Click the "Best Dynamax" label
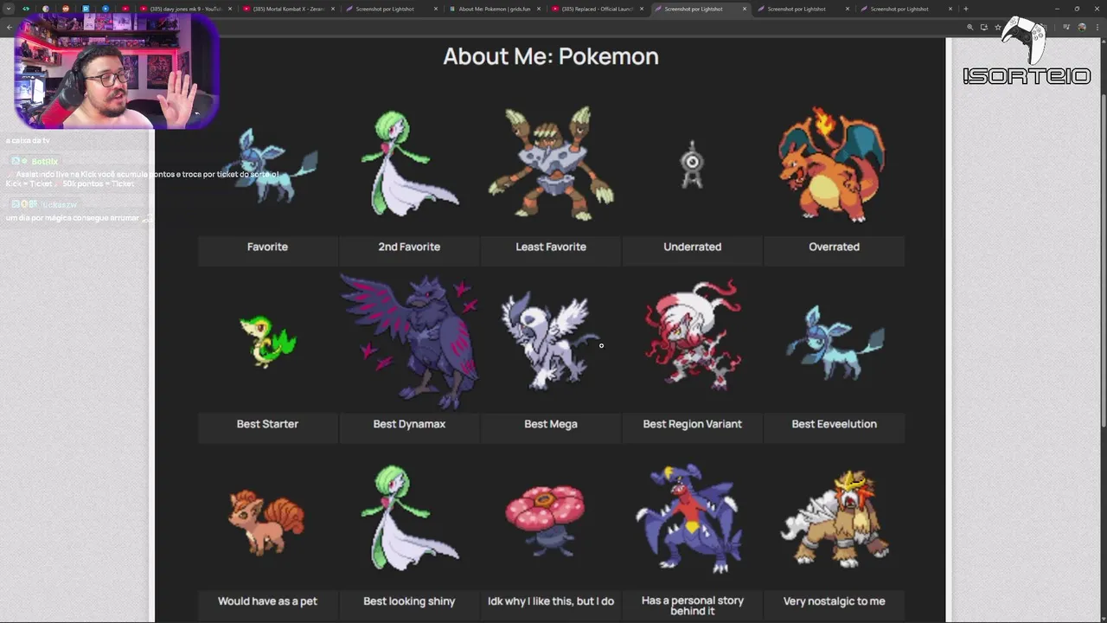1107x623 pixels. [x=409, y=424]
